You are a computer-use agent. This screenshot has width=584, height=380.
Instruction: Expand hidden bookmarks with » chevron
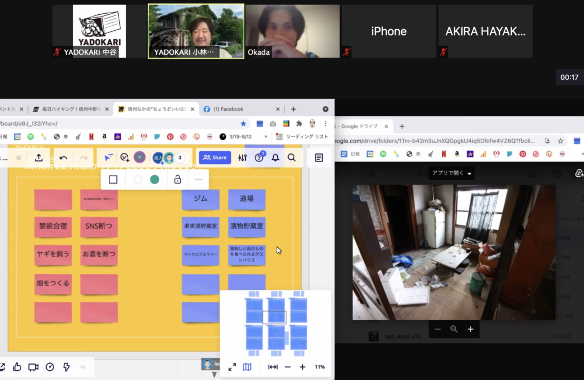click(266, 137)
